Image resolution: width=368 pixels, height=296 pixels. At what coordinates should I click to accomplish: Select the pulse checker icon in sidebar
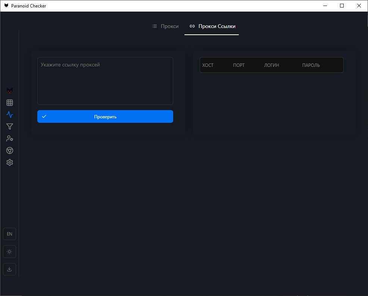(x=10, y=115)
